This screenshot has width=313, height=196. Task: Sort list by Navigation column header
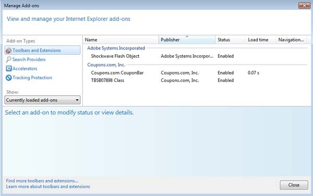coord(291,40)
